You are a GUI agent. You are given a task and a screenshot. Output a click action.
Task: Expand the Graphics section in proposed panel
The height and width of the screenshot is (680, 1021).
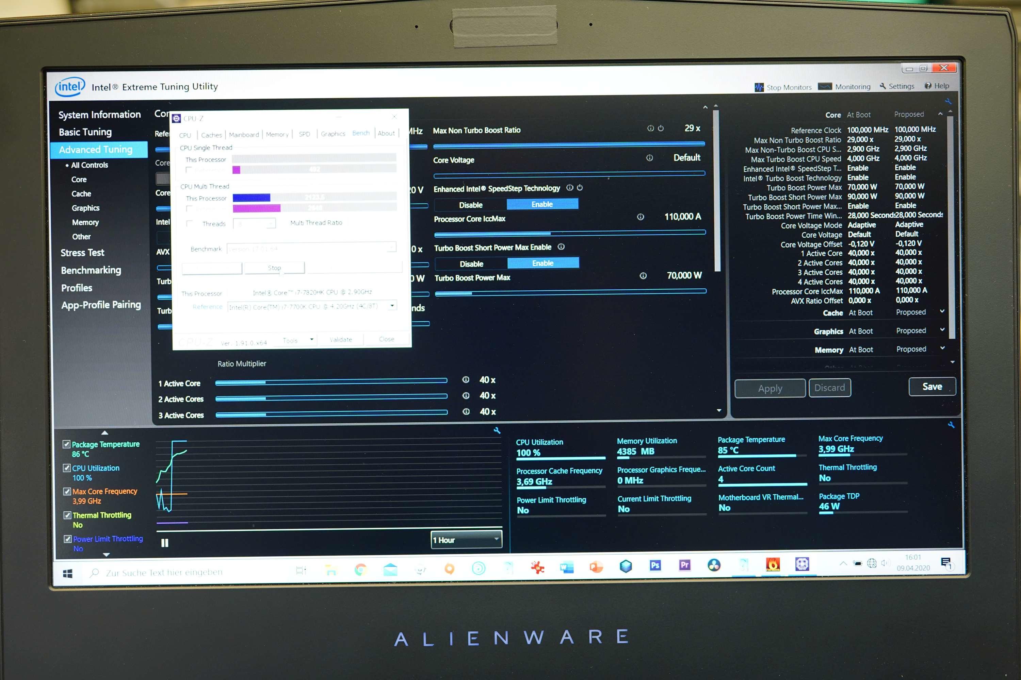pos(942,329)
